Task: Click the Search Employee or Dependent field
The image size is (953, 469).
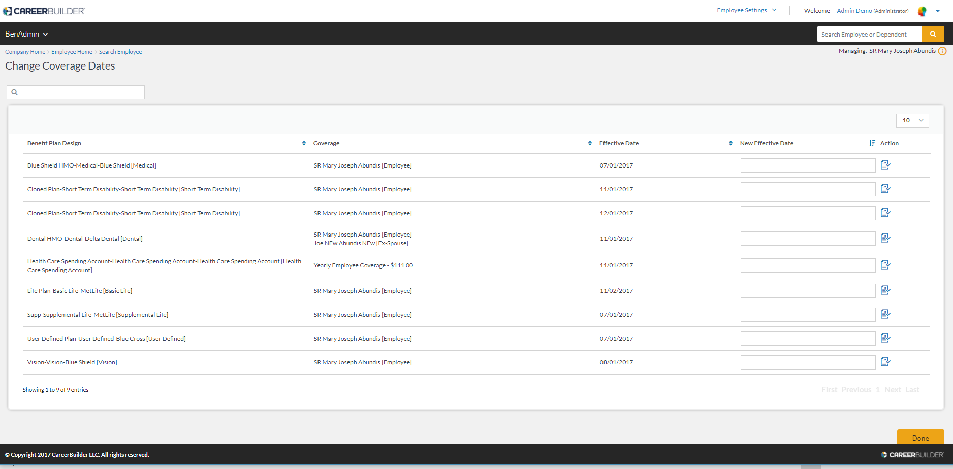Action: (869, 35)
